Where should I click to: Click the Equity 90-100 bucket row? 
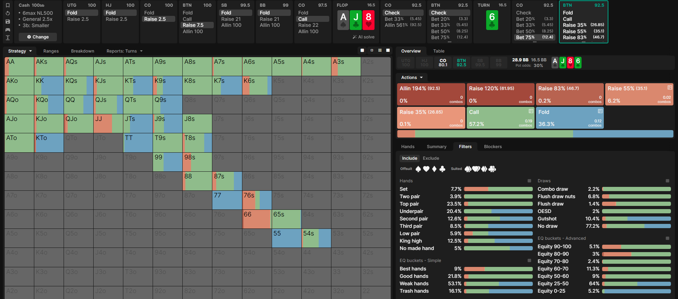point(604,246)
